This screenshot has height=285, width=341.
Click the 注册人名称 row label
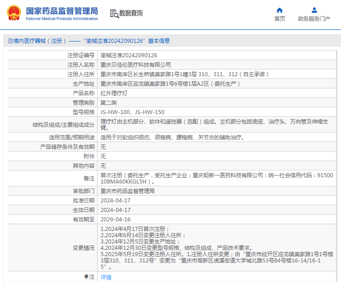[81, 64]
